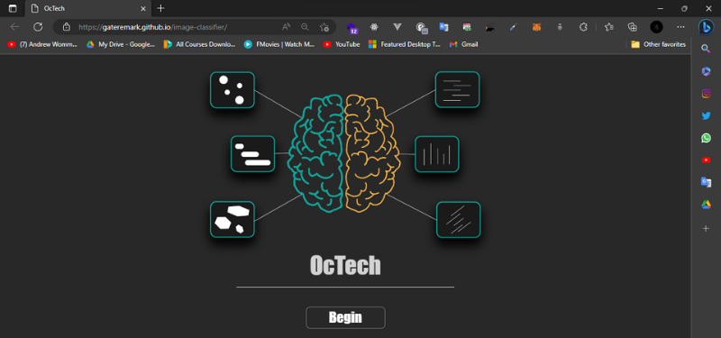Open the FMovies bookmark
721x338 pixels.
[279, 44]
